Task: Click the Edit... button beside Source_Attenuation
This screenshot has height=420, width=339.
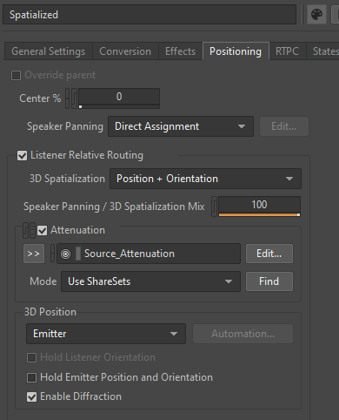Action: pyautogui.click(x=269, y=254)
